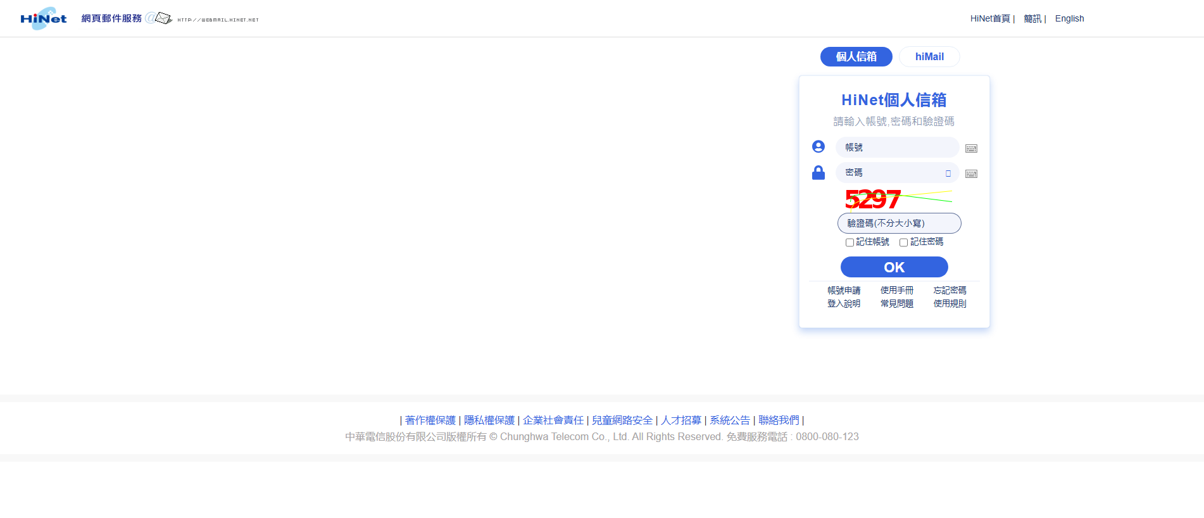This screenshot has width=1204, height=518.
Task: Enable the 記住密碼 checkbox
Action: (x=903, y=243)
